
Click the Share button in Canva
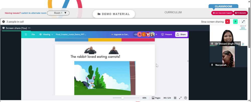click(181, 34)
